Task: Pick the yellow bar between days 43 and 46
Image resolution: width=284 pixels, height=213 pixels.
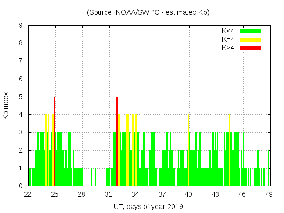Action: (x=229, y=151)
